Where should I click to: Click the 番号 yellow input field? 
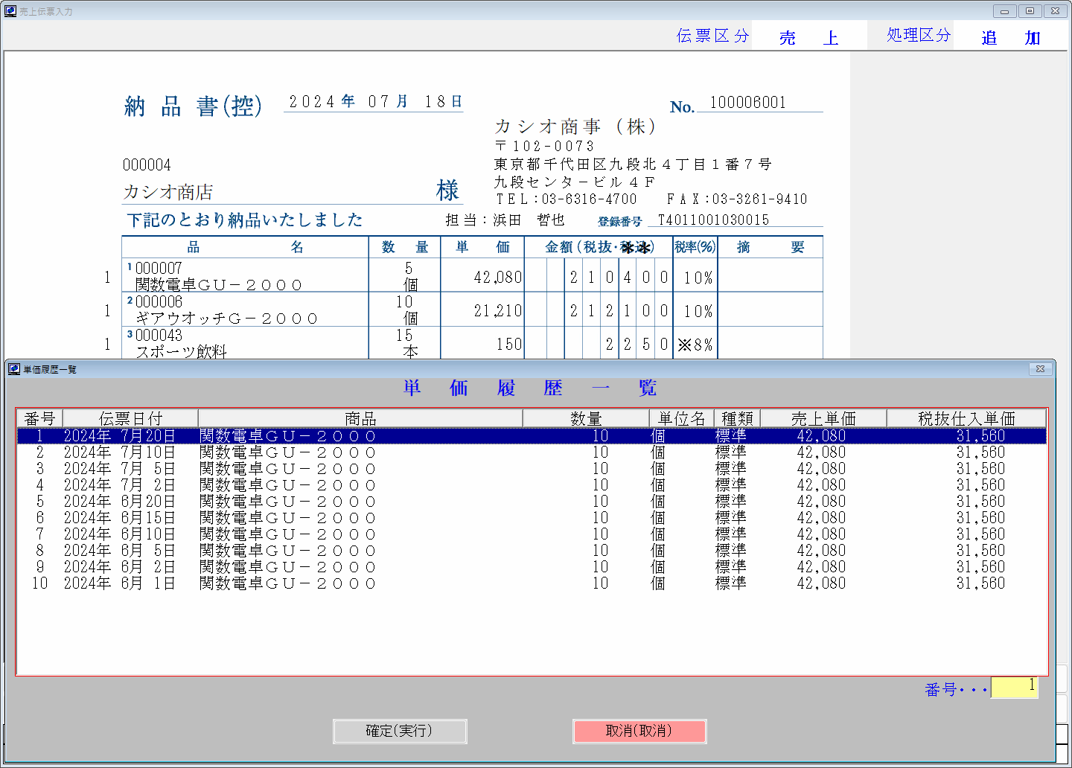[1014, 686]
